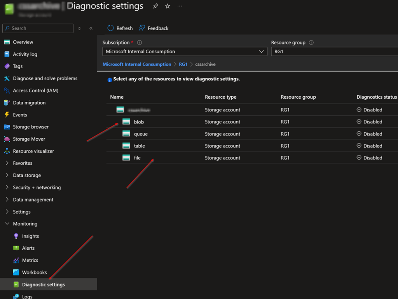398x299 pixels.
Task: Click the Diagnostics status column header
Action: pos(377,97)
